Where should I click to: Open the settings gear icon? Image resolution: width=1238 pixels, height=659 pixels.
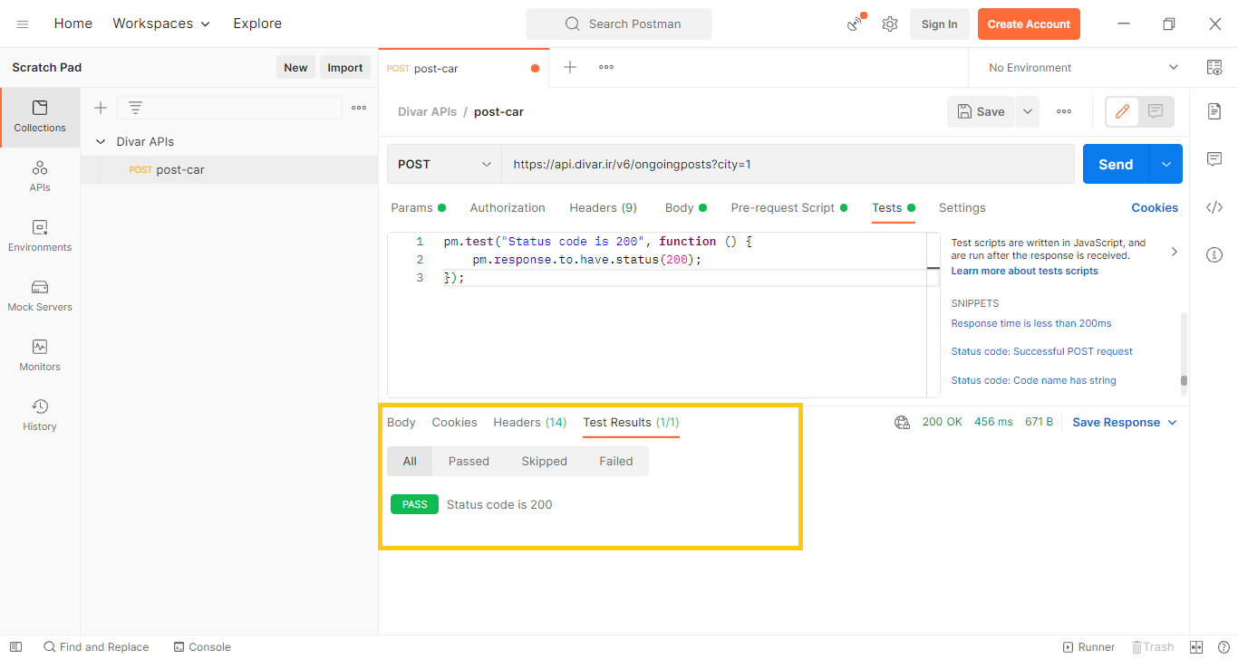click(x=890, y=24)
